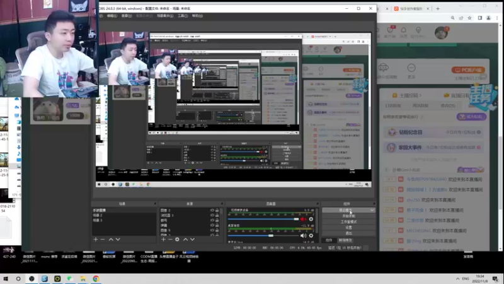This screenshot has width=504, height=284.
Task: Remove the selected source with the minus icon
Action: pos(170,240)
